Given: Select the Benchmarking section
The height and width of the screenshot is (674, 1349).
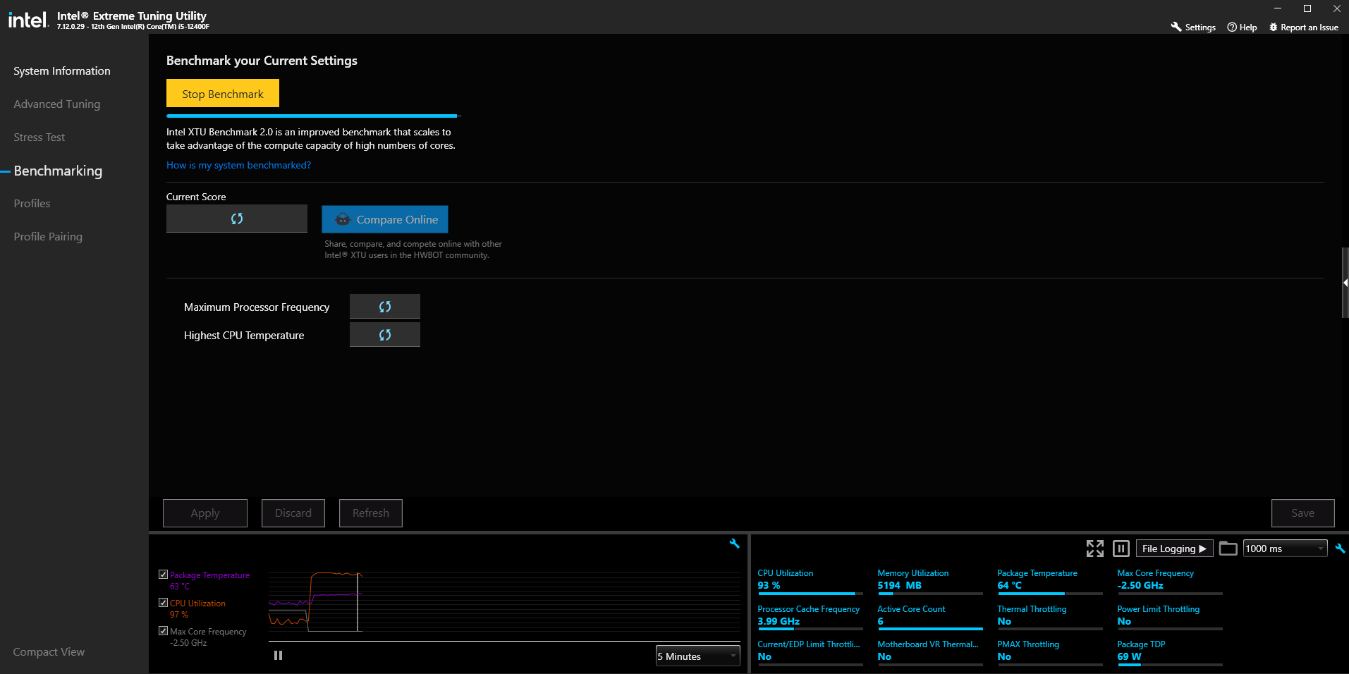Looking at the screenshot, I should (58, 171).
